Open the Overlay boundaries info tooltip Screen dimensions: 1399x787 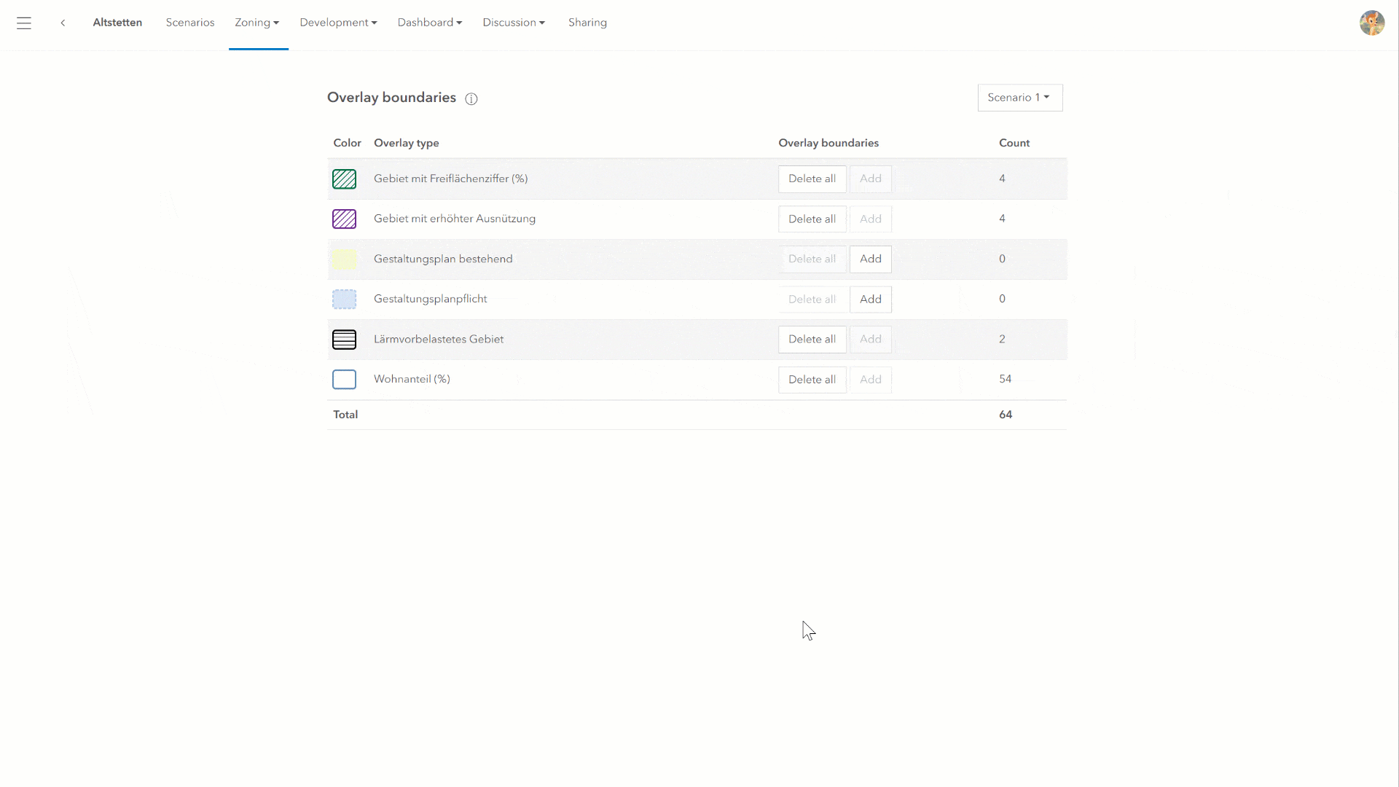[471, 99]
